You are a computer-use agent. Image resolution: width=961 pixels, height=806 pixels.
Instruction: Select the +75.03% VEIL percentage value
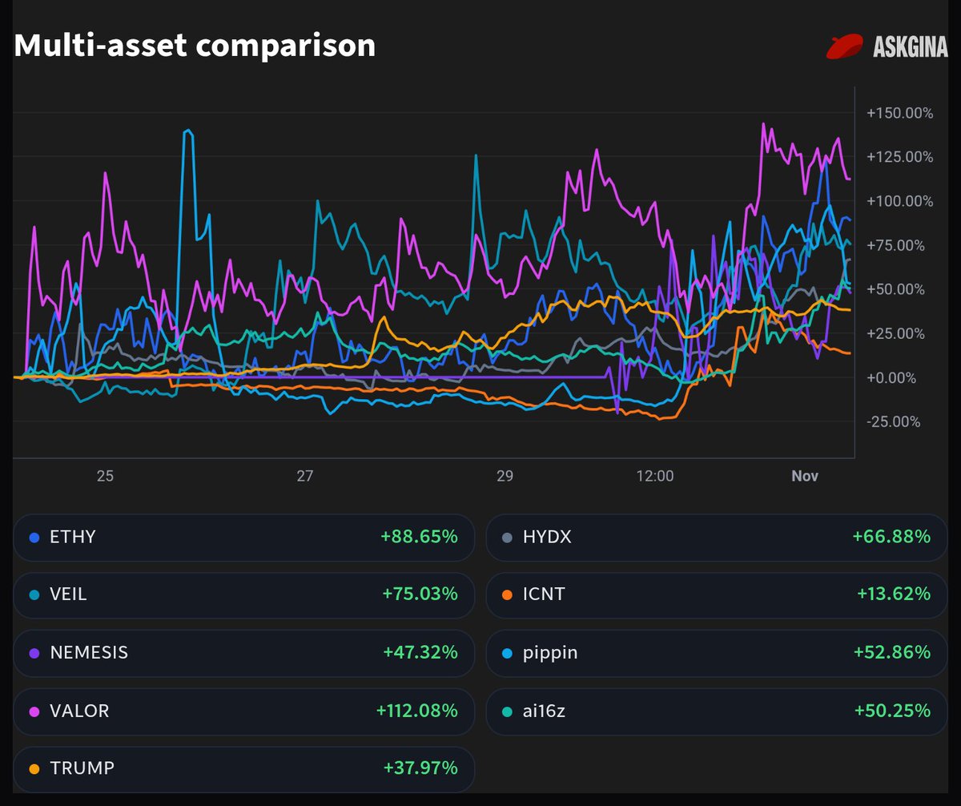pos(420,594)
